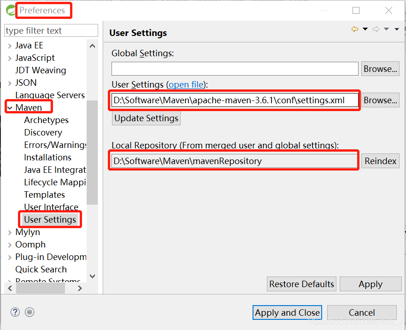406x330 pixels.
Task: Click the round record icon next to help
Action: (29, 312)
